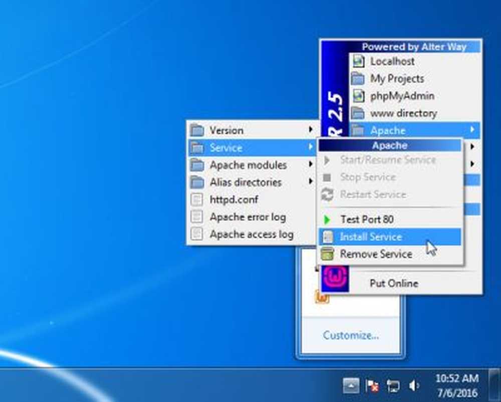
Task: Open the www directory folder icon
Action: pyautogui.click(x=358, y=113)
